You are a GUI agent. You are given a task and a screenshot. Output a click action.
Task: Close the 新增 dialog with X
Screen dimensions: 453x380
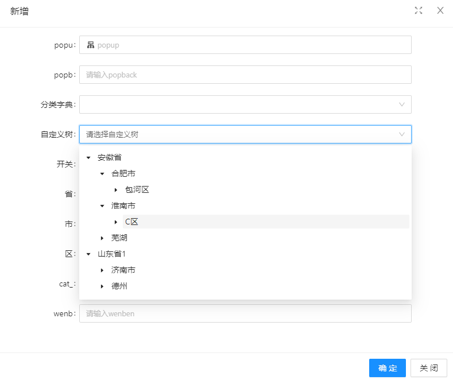coord(440,11)
